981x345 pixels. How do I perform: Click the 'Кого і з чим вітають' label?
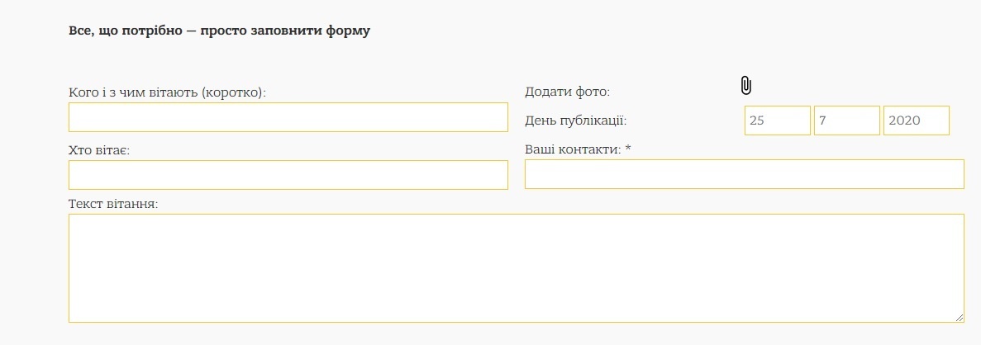point(168,92)
